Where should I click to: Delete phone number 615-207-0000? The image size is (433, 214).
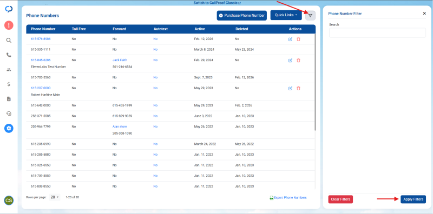point(298,88)
